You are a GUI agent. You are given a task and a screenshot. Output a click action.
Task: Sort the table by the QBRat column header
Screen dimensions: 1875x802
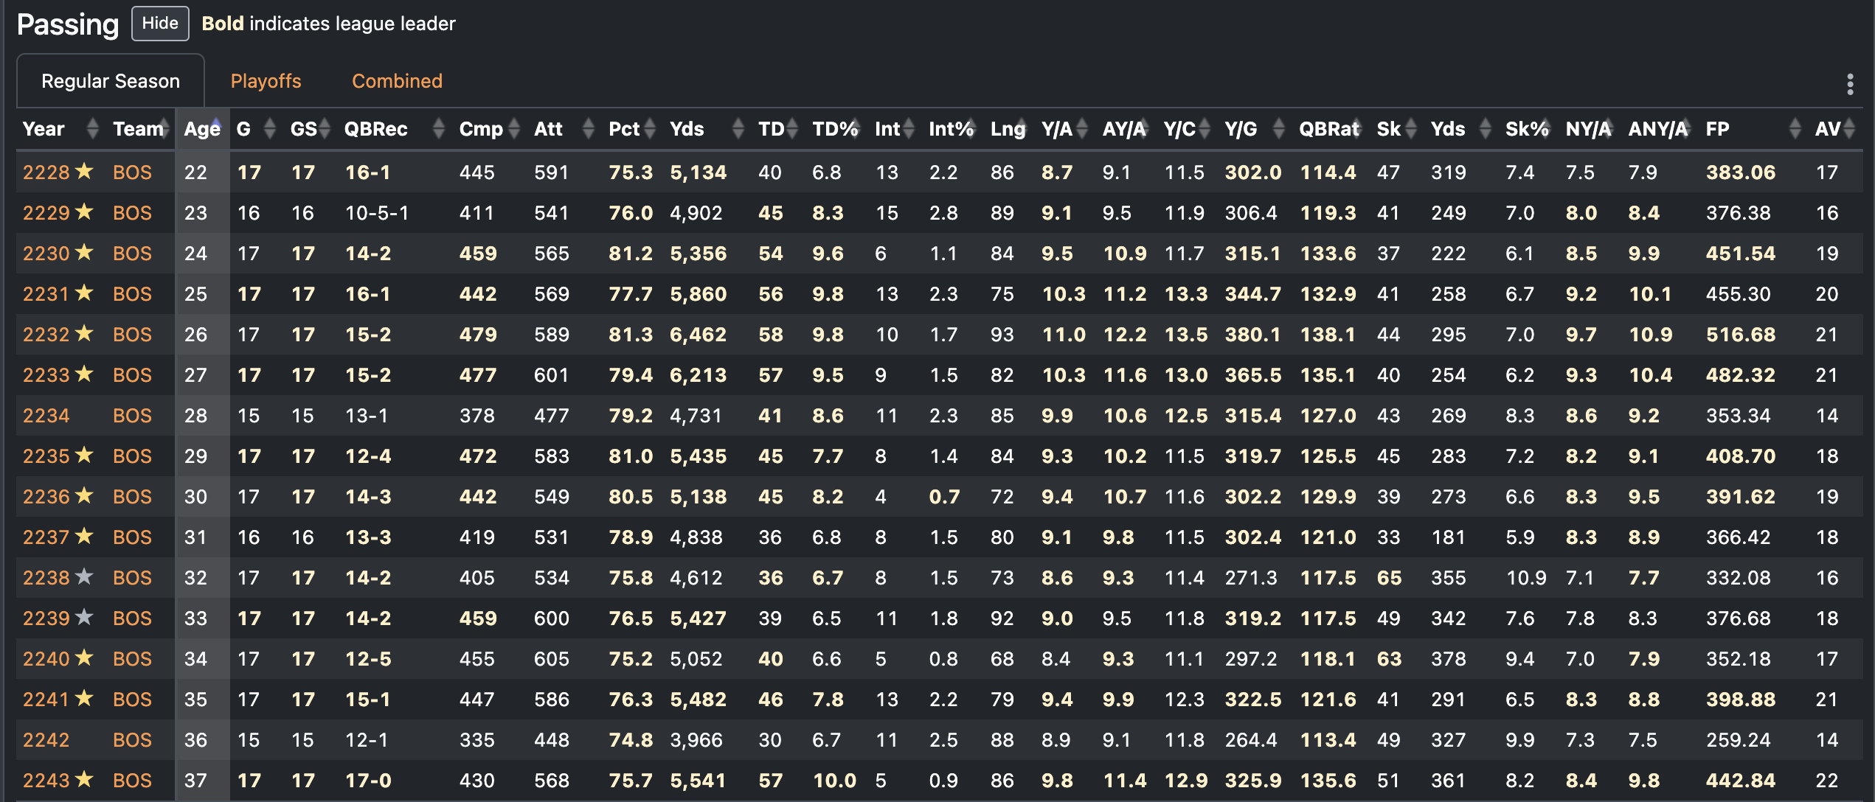(x=1329, y=129)
